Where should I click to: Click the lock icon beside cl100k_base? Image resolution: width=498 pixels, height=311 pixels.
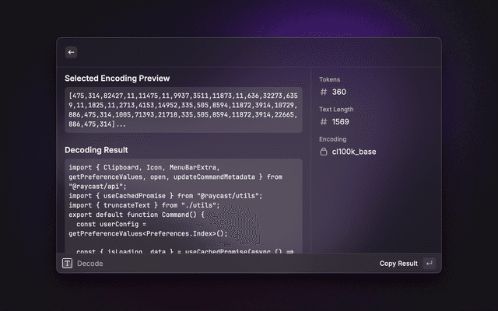tap(324, 152)
